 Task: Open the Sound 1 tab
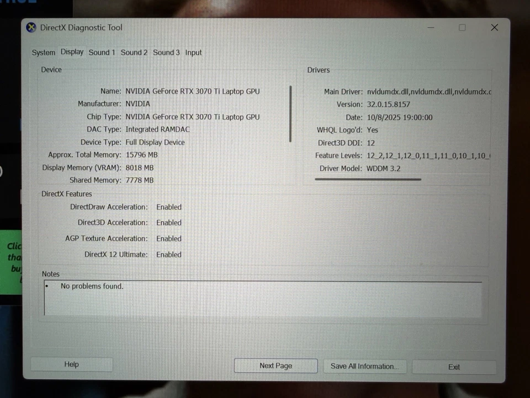(102, 52)
